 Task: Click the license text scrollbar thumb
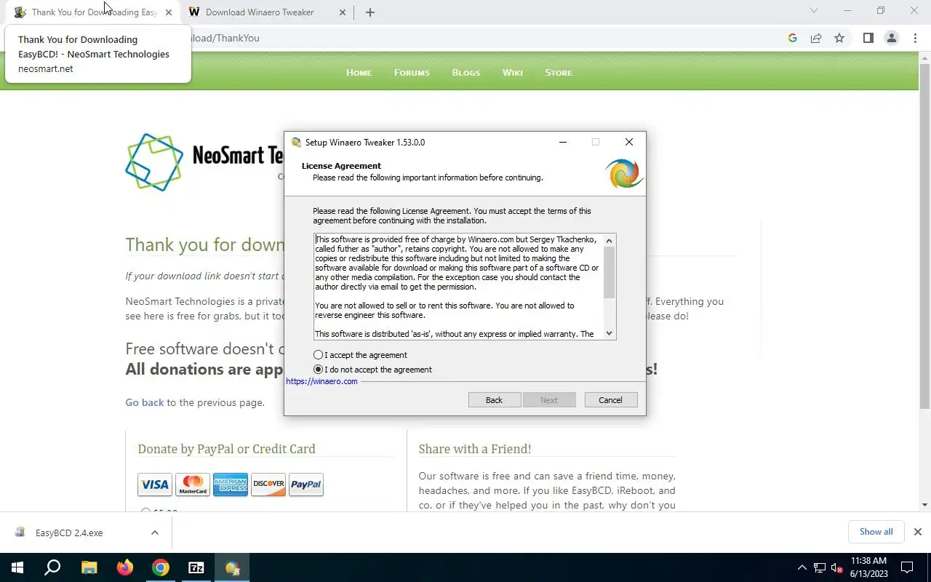[610, 272]
